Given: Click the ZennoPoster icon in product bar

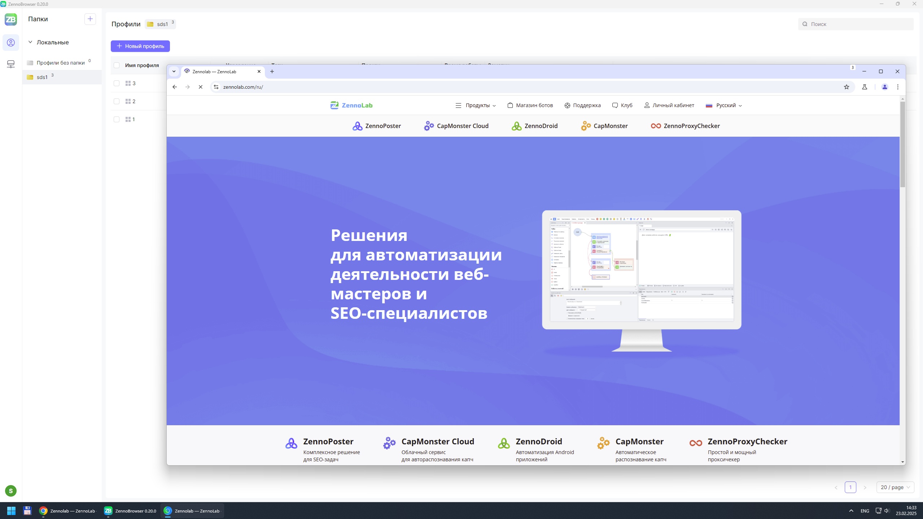Looking at the screenshot, I should pos(357,126).
